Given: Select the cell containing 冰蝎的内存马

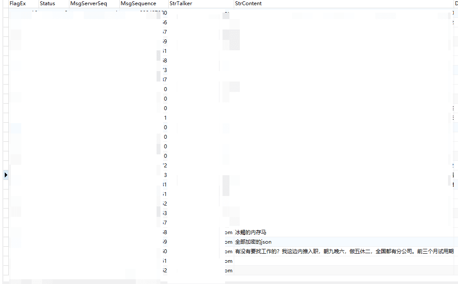Looking at the screenshot, I should [251, 232].
